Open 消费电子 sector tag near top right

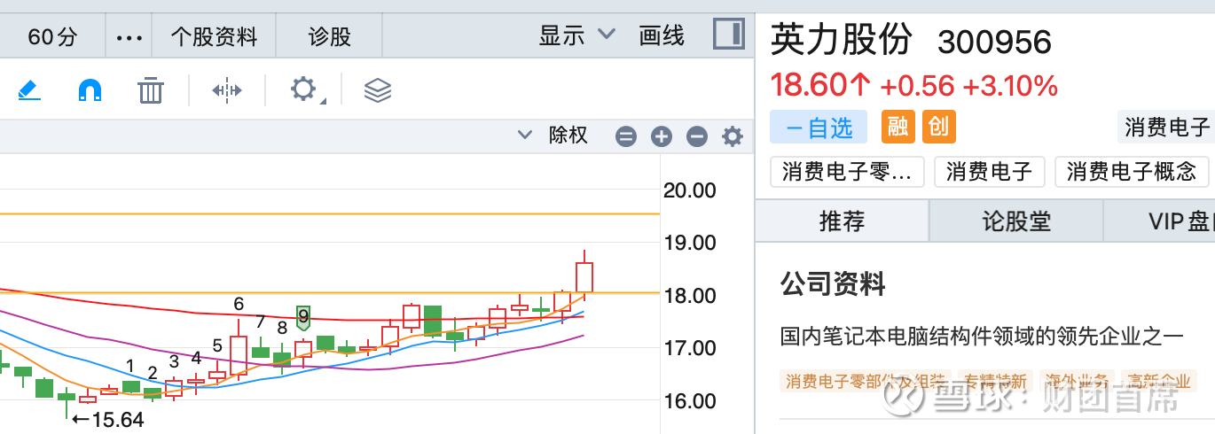click(x=1166, y=127)
